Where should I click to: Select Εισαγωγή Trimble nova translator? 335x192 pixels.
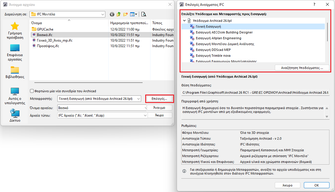213,56
